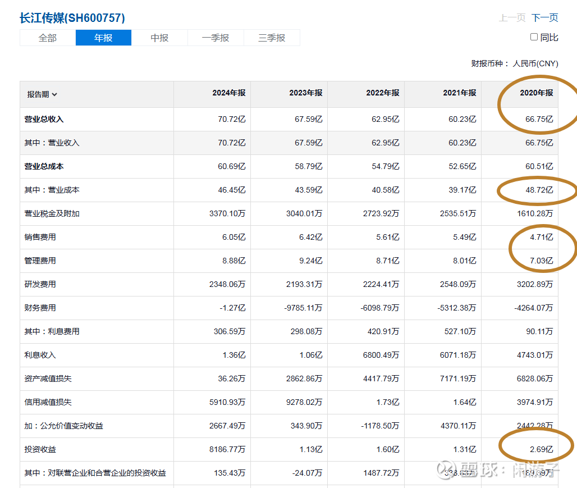Click the 其中：营业成本 row label
This screenshot has height=488, width=577.
coord(52,190)
